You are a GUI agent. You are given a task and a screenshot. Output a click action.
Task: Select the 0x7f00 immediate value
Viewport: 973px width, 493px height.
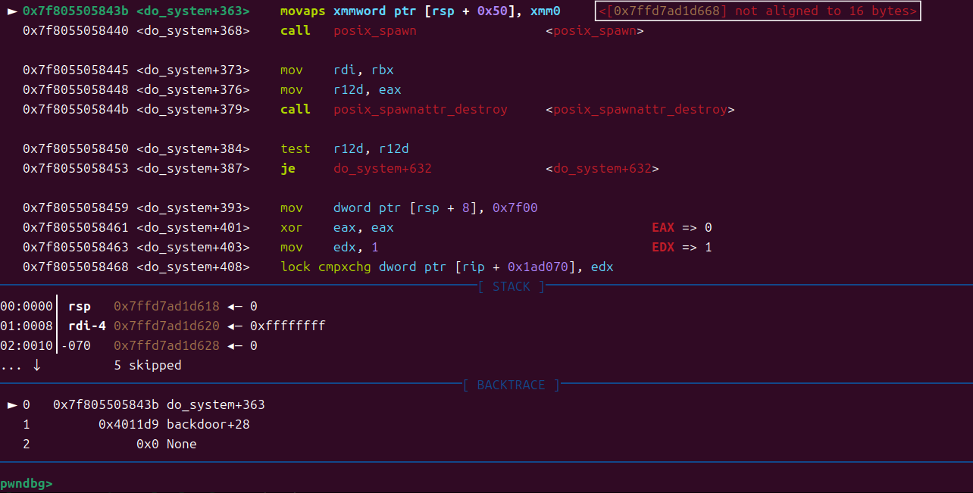(515, 208)
